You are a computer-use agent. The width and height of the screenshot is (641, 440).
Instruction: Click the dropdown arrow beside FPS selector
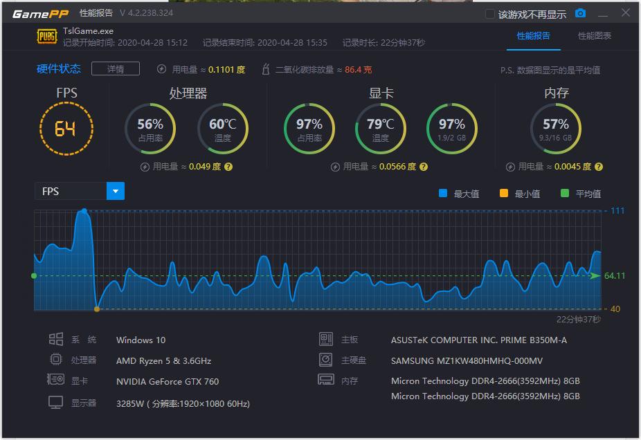tap(114, 192)
